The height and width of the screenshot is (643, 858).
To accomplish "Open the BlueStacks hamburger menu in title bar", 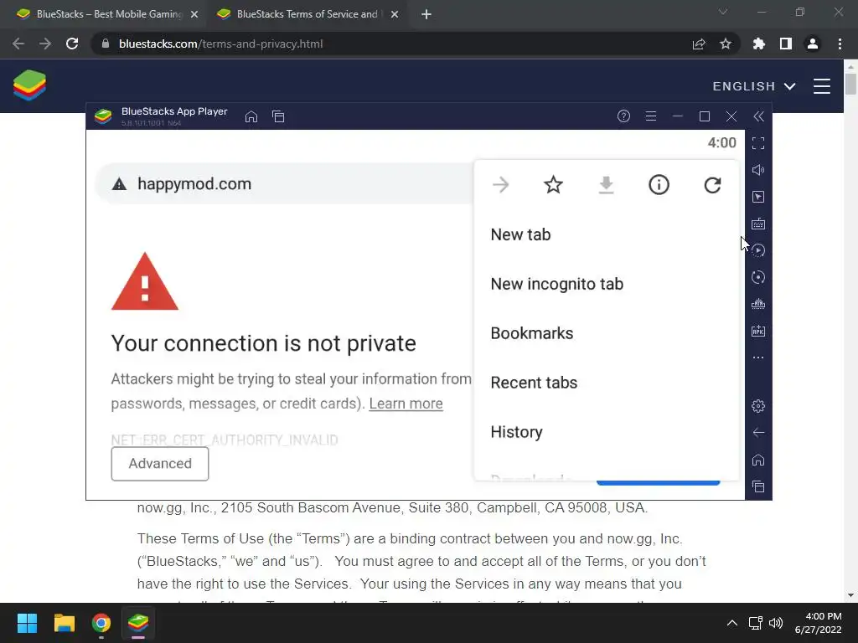I will 650,116.
